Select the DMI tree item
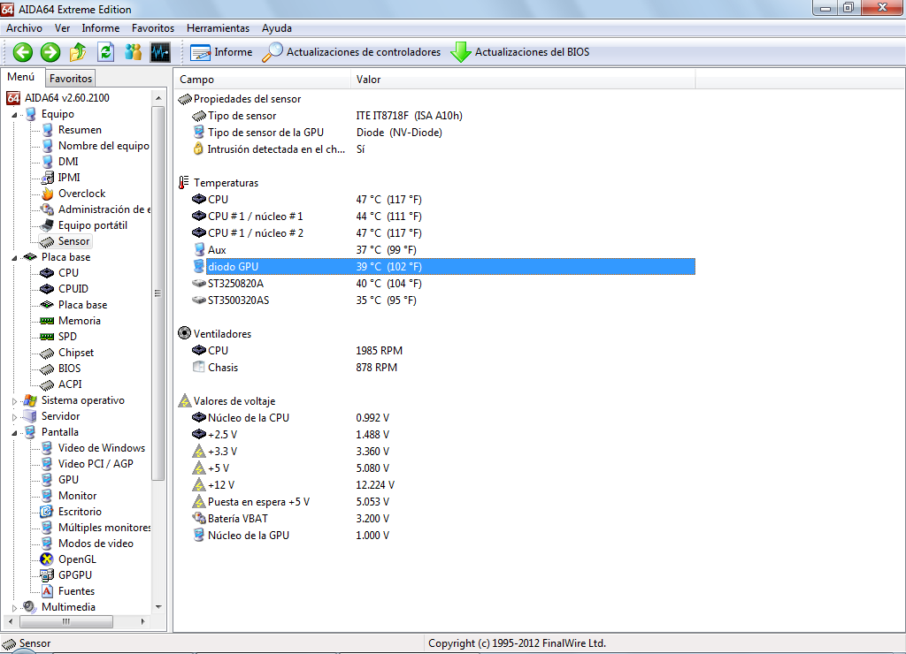Screen dimensions: 906x654 pos(68,162)
